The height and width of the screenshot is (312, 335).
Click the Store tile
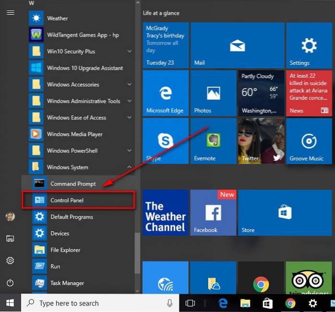(x=285, y=212)
